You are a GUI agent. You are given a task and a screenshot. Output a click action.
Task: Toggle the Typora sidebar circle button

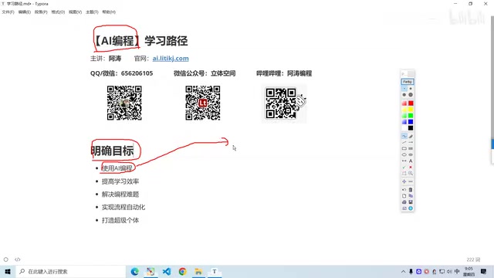(x=5, y=259)
